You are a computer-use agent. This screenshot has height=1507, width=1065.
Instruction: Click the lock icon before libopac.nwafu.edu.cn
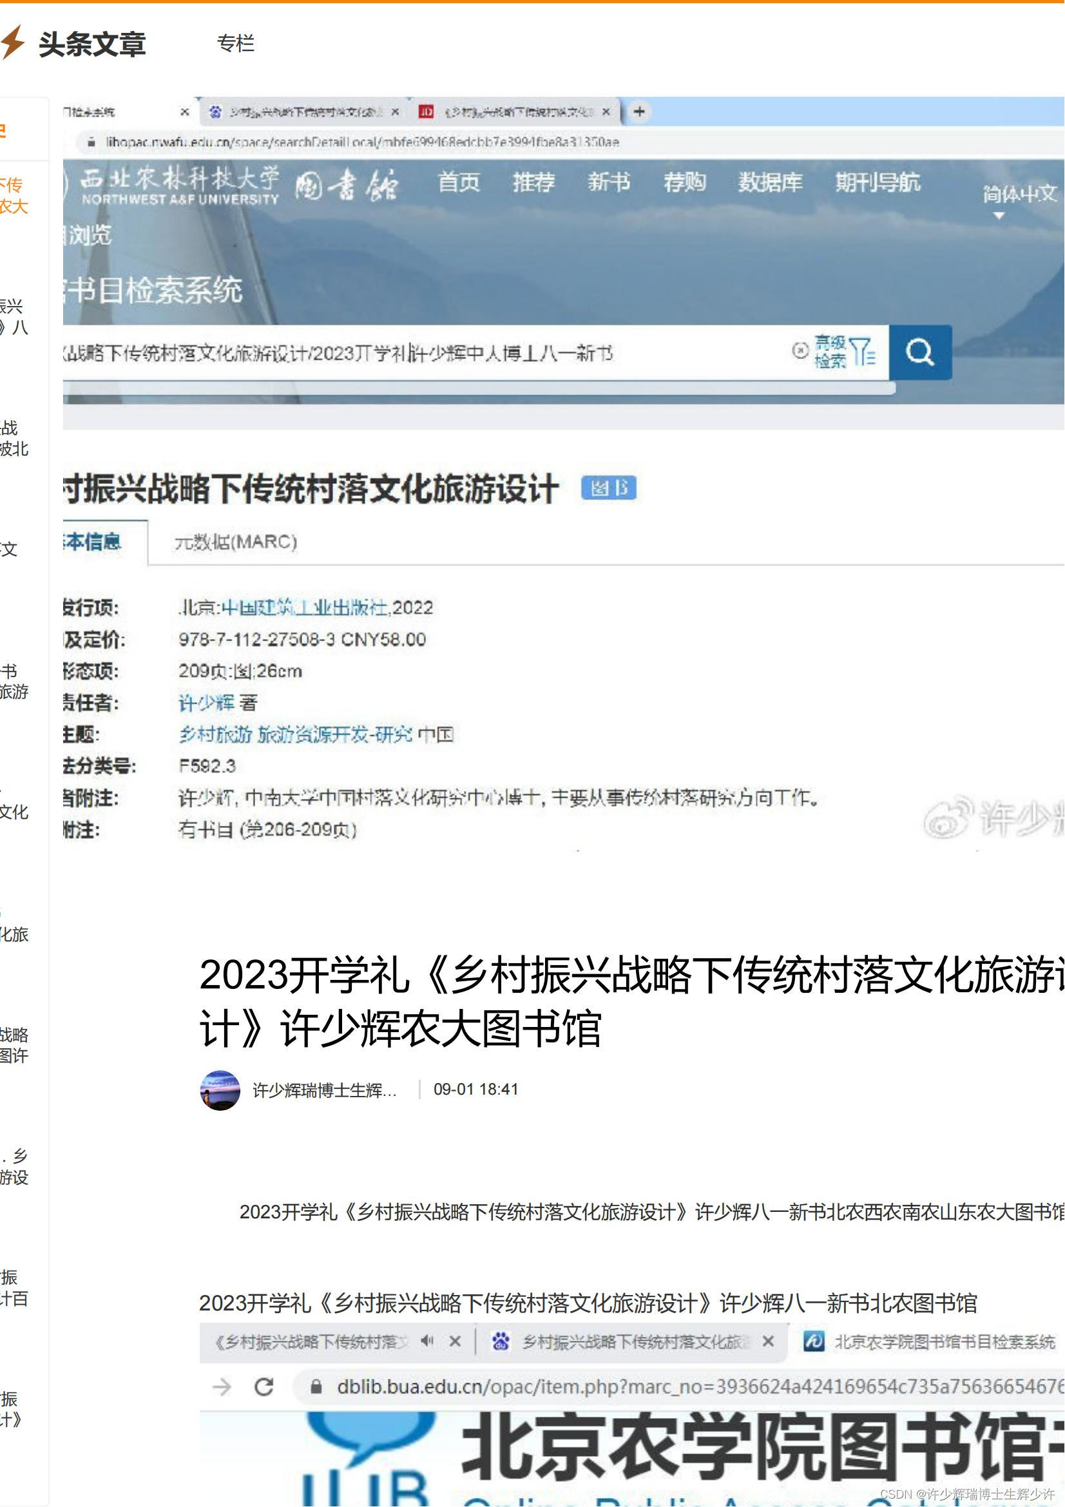(x=92, y=142)
